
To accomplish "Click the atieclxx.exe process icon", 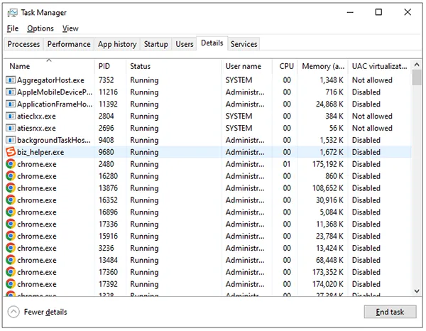I will (11, 116).
